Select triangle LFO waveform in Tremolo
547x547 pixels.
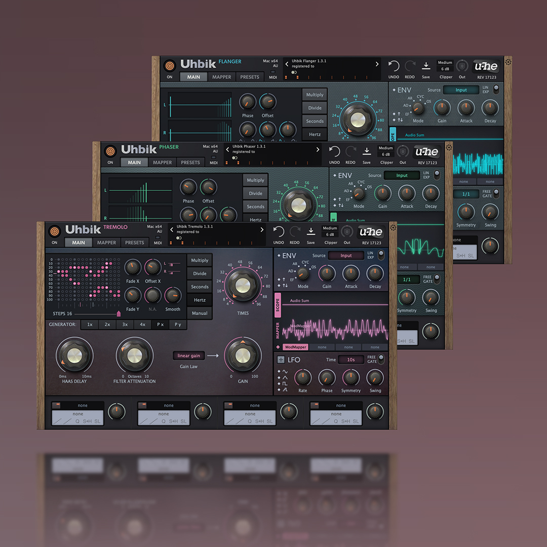click(x=285, y=377)
